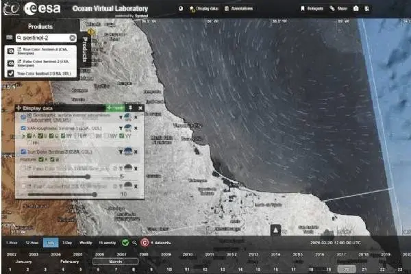This screenshot has height=274, width=411.
Task: Collapse the vertical Products side tab
Action: pos(86,49)
